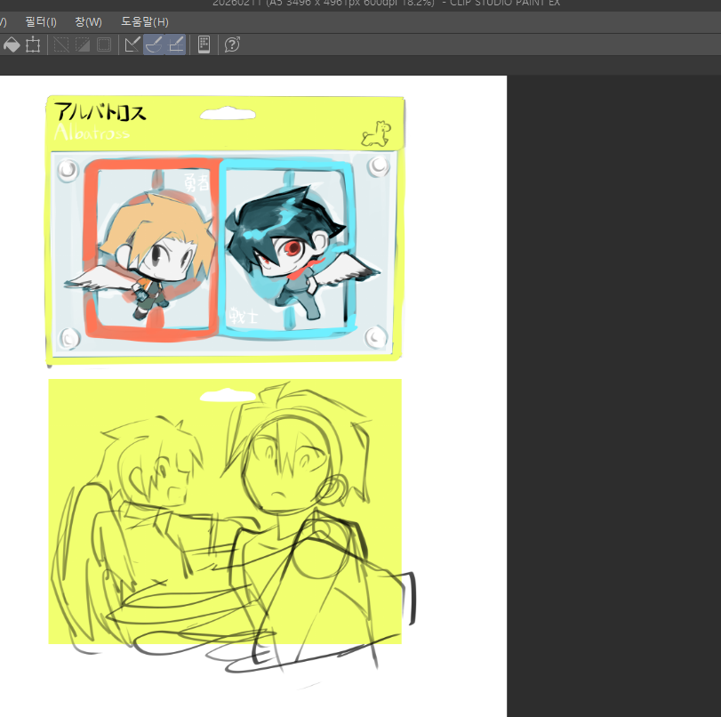
Task: Open the 필터(I) menu
Action: (x=41, y=21)
